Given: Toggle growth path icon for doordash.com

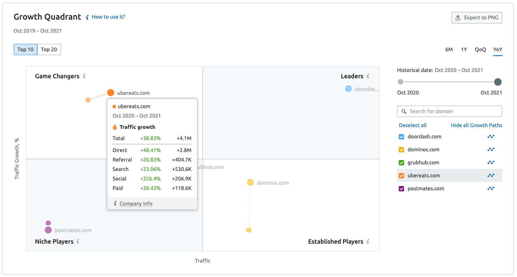Looking at the screenshot, I should (x=491, y=137).
